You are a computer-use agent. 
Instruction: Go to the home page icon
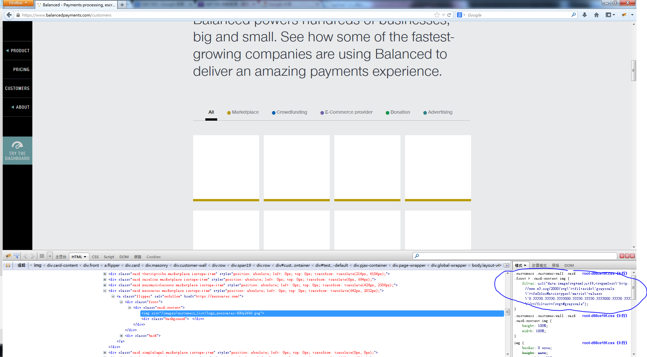coord(596,15)
